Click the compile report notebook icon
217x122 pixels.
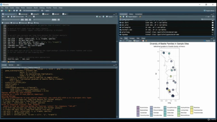pos(34,17)
